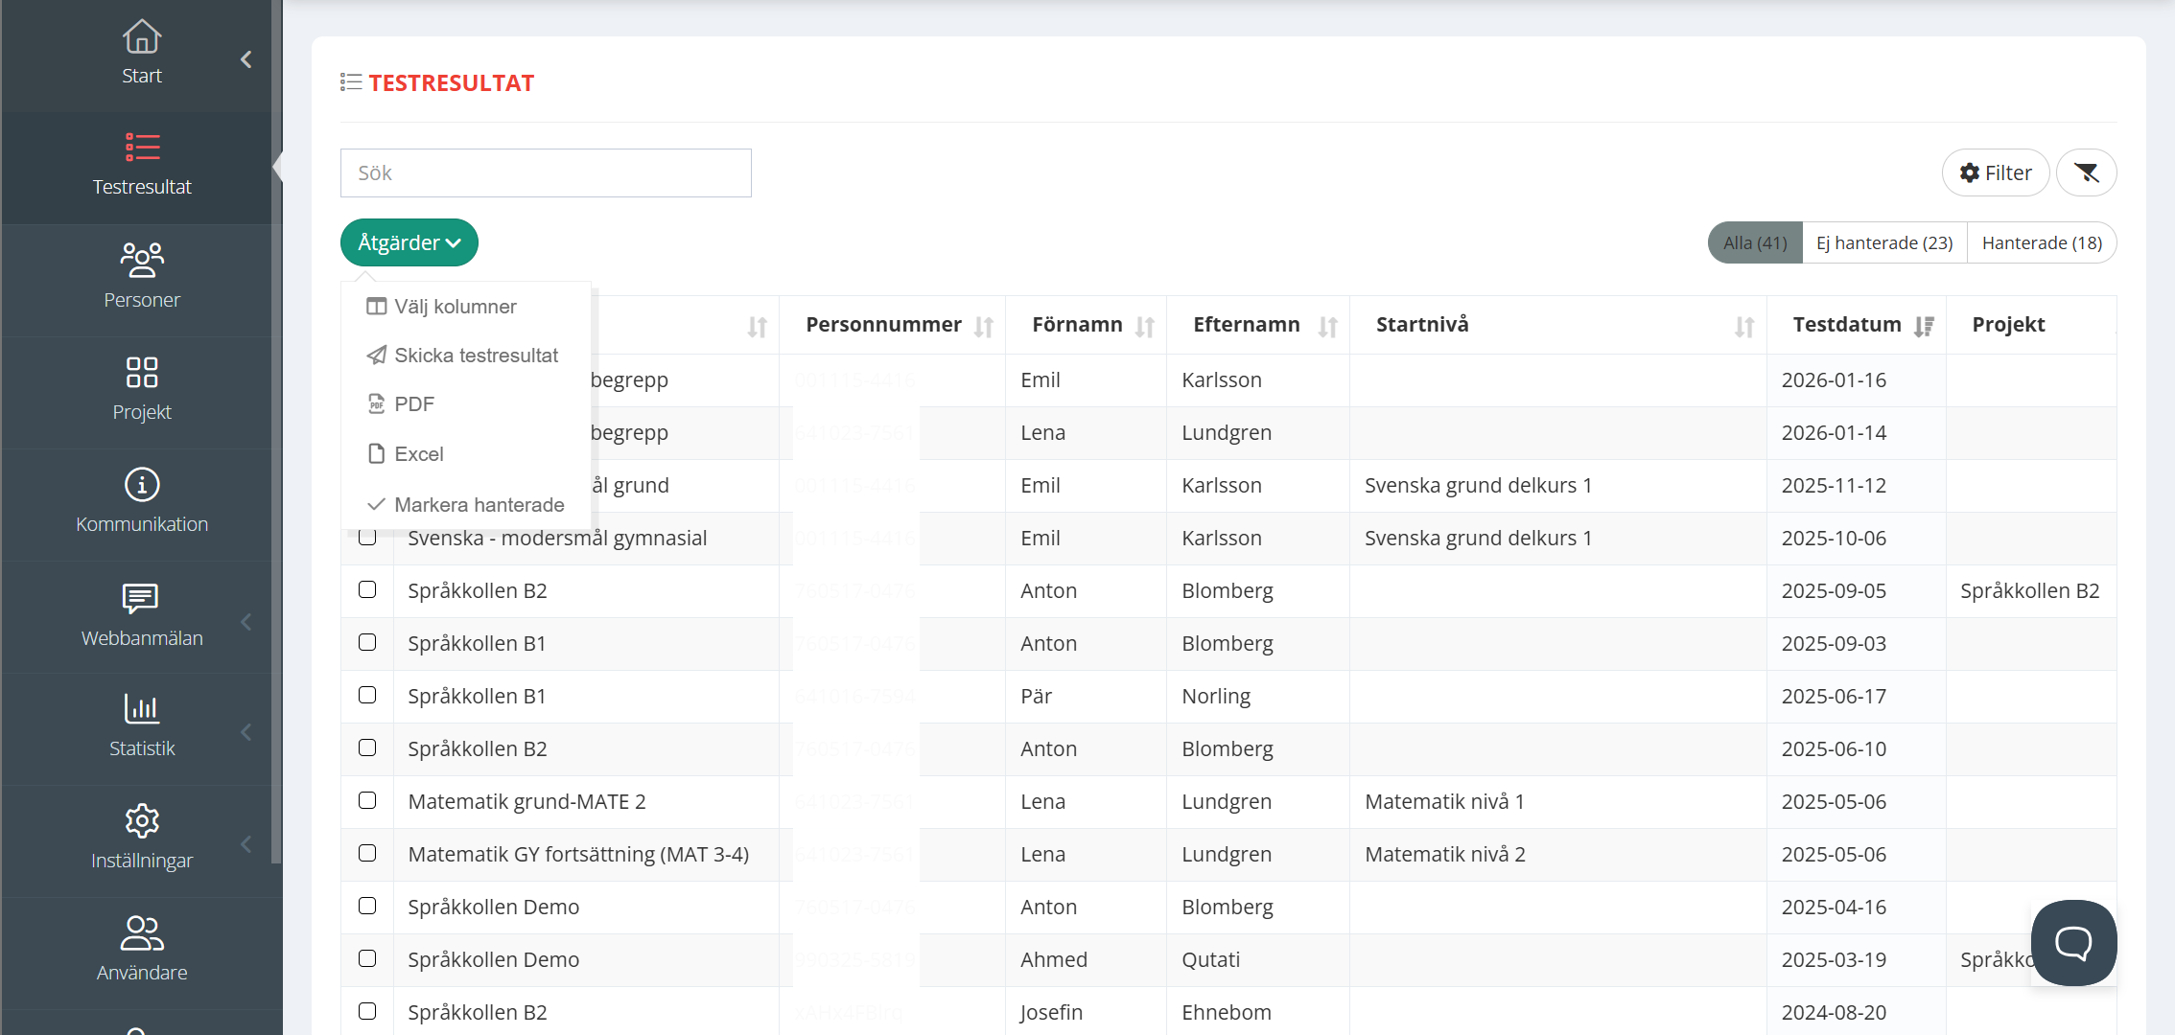Expand the Webbanmälan submenu chevron

pyautogui.click(x=246, y=622)
